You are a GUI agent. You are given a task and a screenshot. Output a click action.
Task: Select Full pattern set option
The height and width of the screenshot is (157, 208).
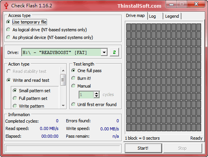tap(30, 98)
